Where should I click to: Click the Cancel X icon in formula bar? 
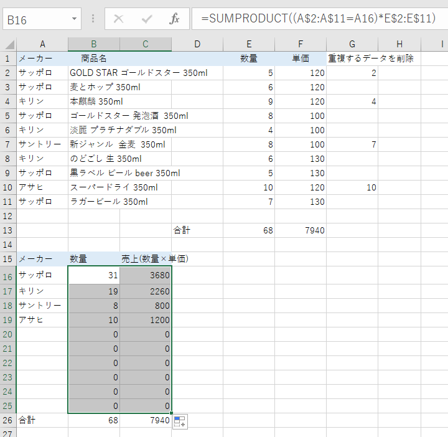pyautogui.click(x=118, y=19)
